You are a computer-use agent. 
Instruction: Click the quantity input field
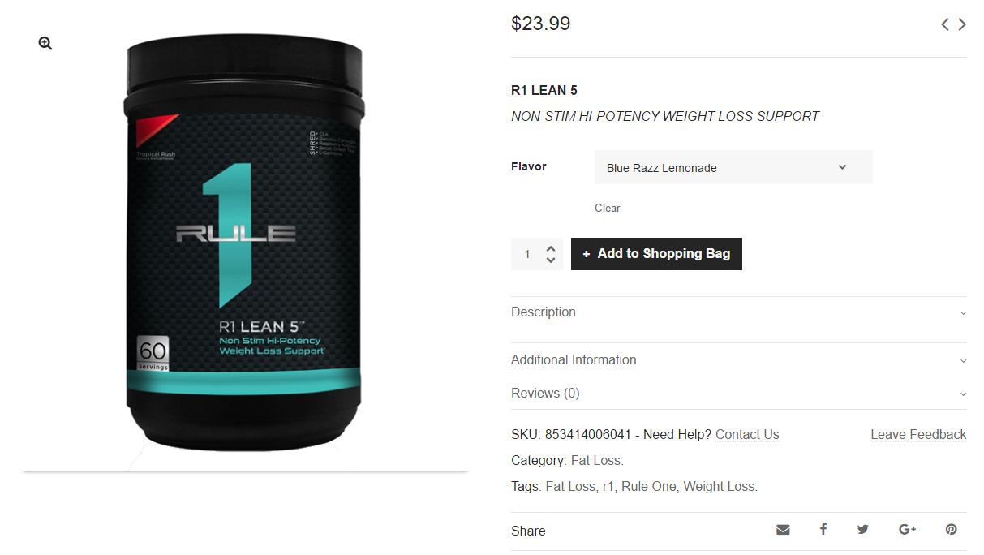pos(527,254)
